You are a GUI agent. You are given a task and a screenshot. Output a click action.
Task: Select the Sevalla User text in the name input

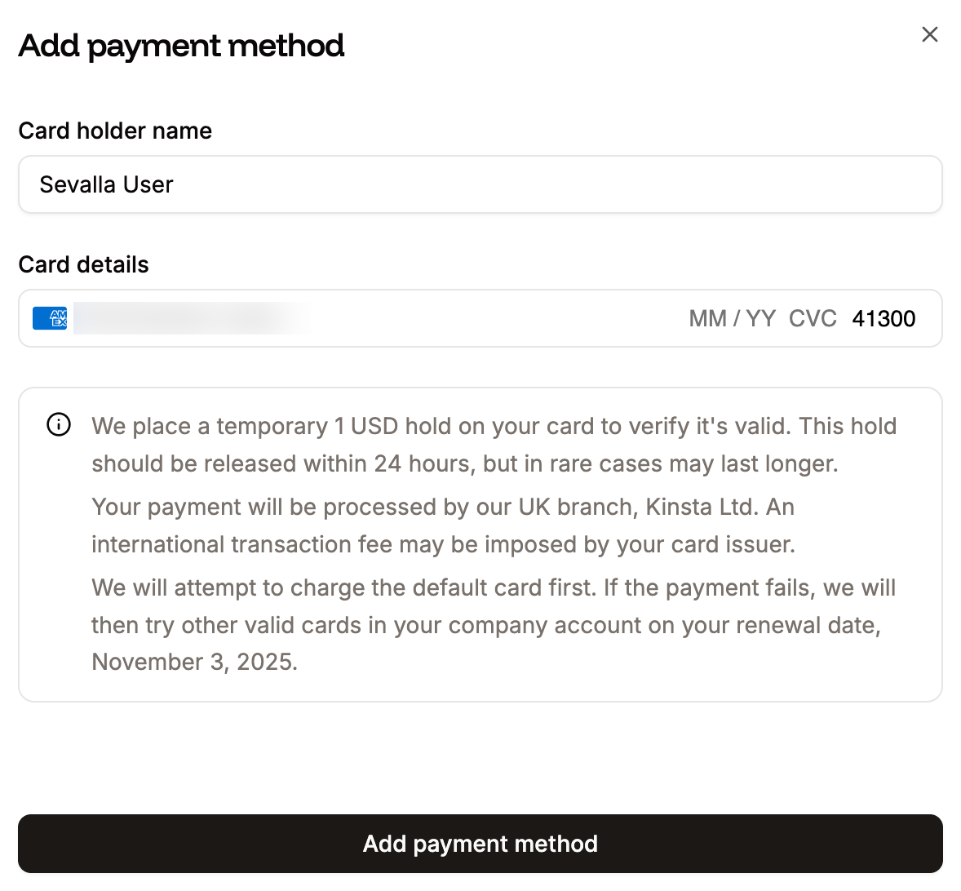pos(106,184)
